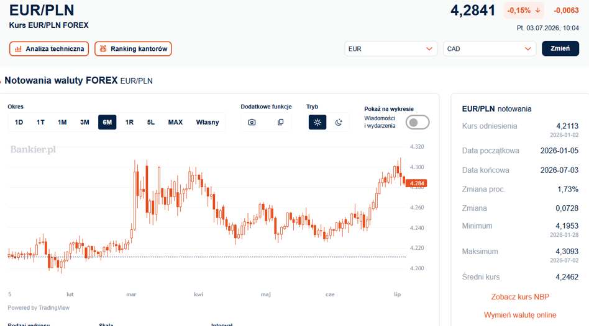The image size is (589, 326).
Task: Select the 1T period
Action: pyautogui.click(x=40, y=122)
